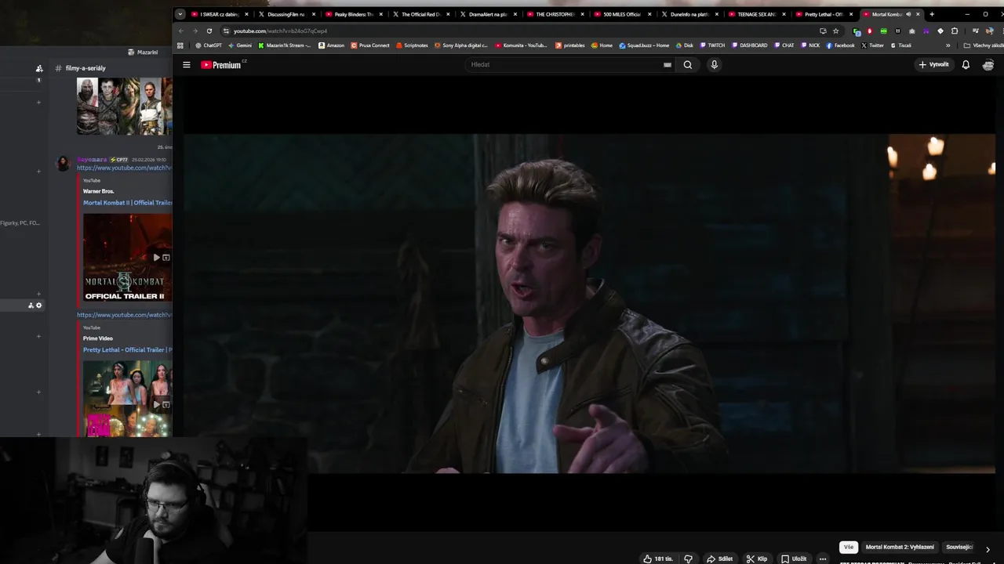1004x564 pixels.
Task: Expand hidden bookmarks with double chevron
Action: click(x=948, y=45)
